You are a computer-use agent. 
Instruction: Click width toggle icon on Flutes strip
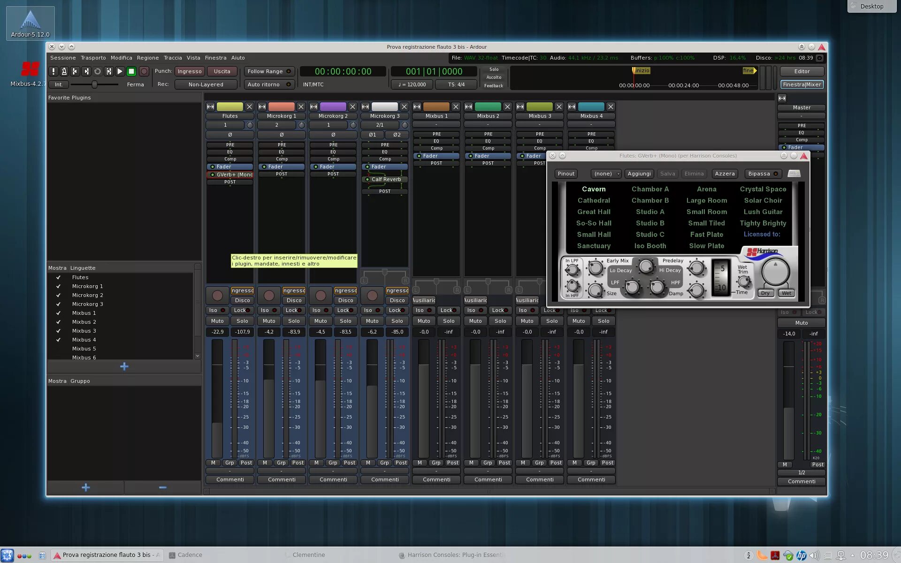[211, 107]
